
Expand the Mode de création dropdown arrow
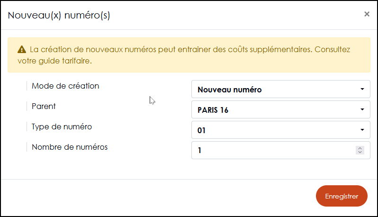pos(362,89)
